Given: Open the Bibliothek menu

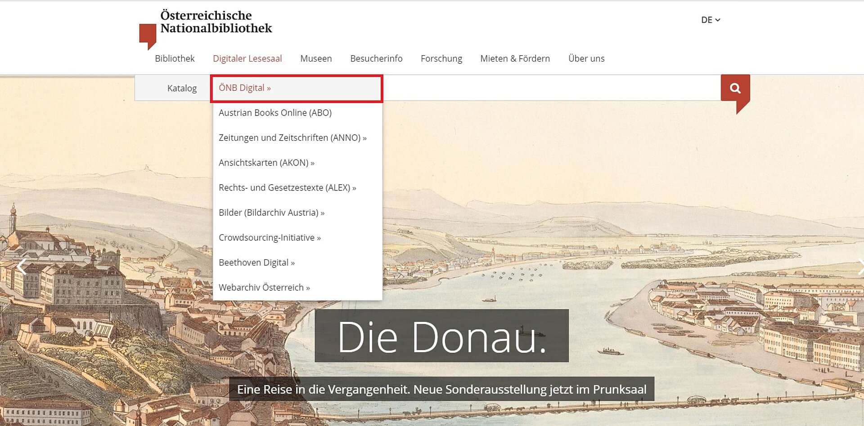Looking at the screenshot, I should tap(175, 58).
